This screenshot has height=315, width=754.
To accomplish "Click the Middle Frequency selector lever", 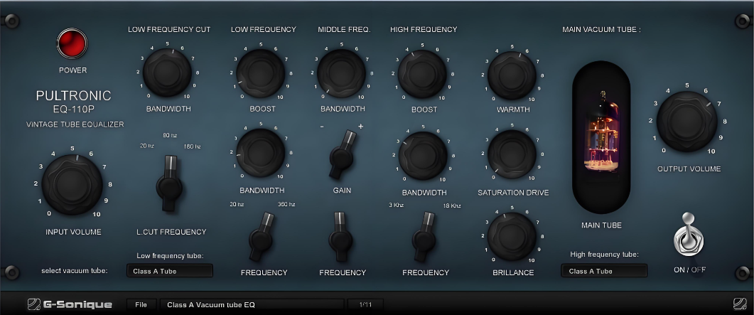I will 341,237.
